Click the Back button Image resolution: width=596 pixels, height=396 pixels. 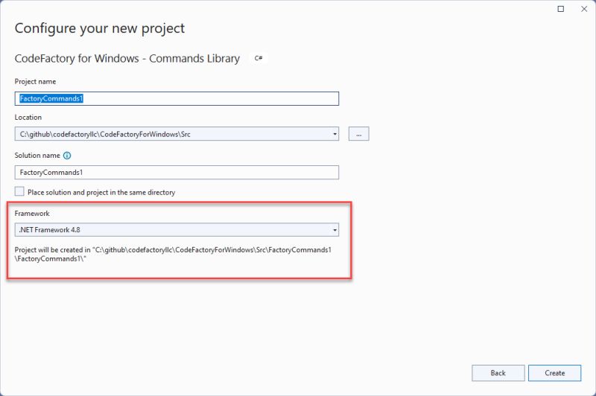click(x=498, y=373)
